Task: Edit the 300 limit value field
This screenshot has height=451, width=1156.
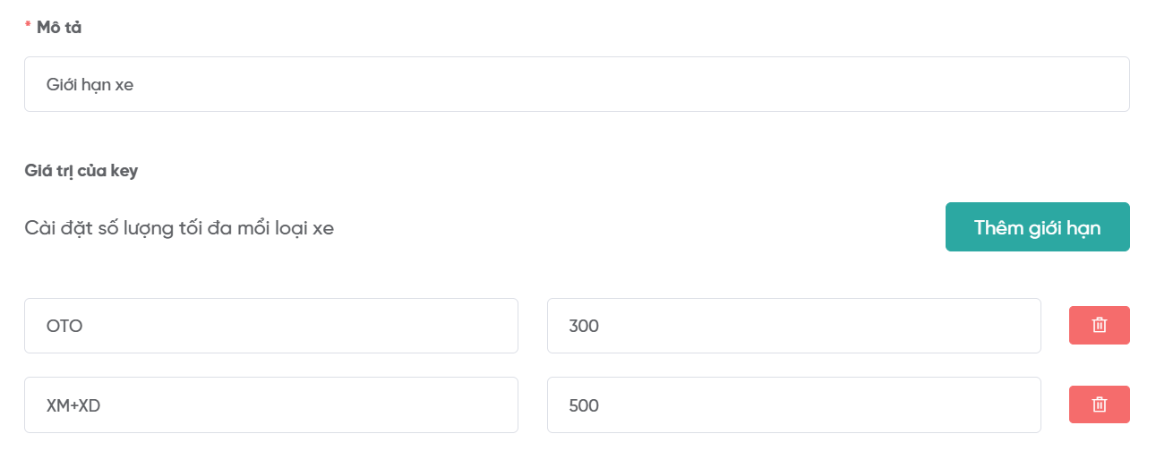Action: (x=793, y=326)
